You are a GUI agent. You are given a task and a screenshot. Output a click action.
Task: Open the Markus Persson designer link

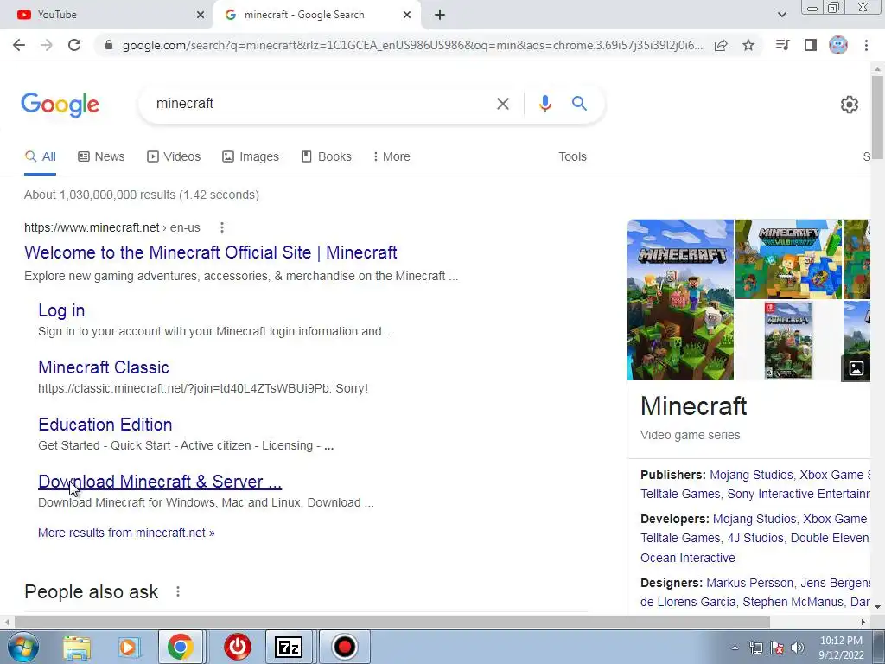[x=749, y=583]
